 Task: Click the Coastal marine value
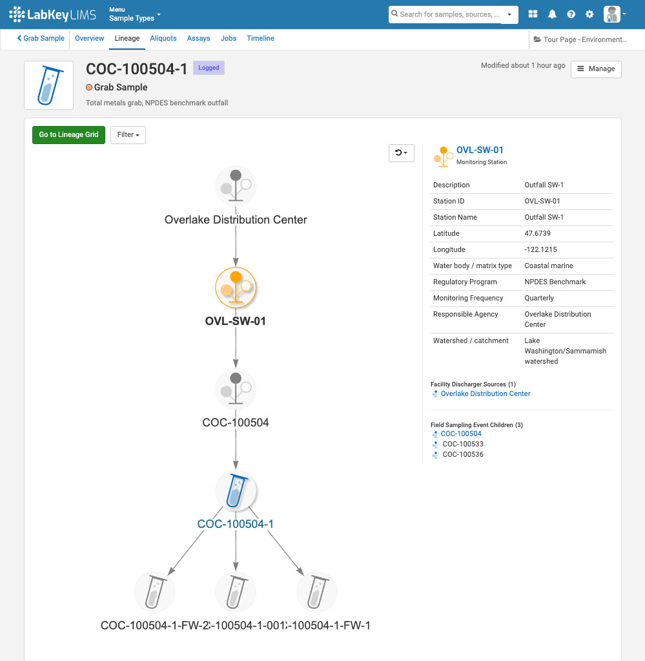[x=549, y=266]
